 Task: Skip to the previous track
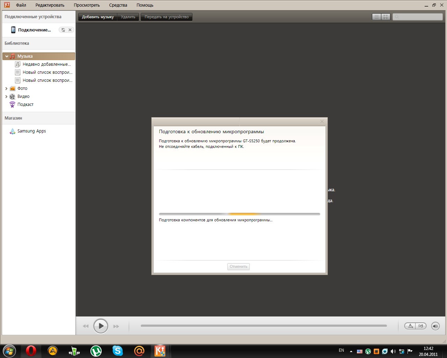click(86, 326)
